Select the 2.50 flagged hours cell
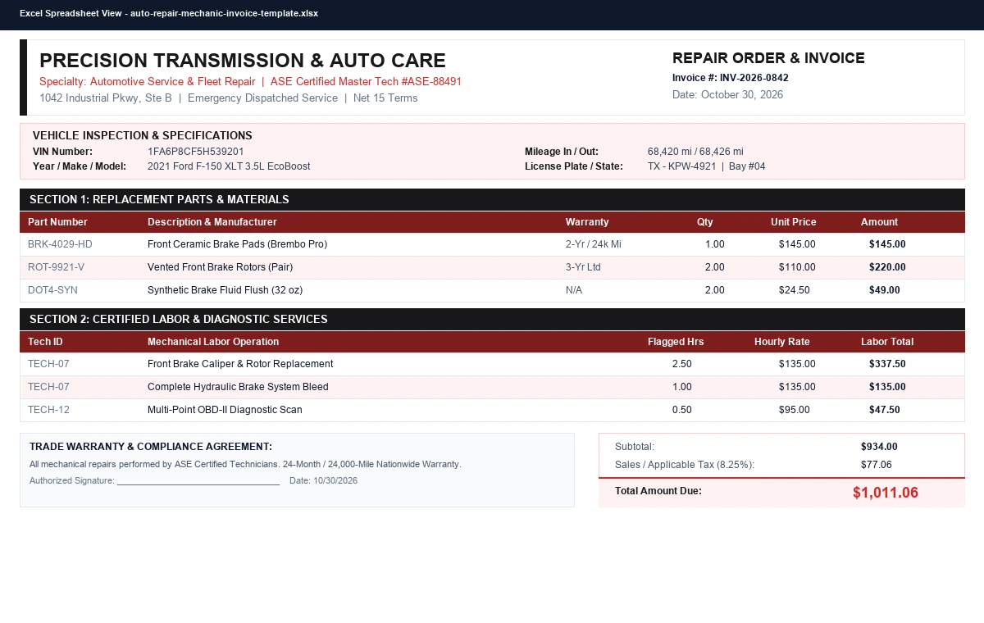Image resolution: width=984 pixels, height=623 pixels. [682, 364]
